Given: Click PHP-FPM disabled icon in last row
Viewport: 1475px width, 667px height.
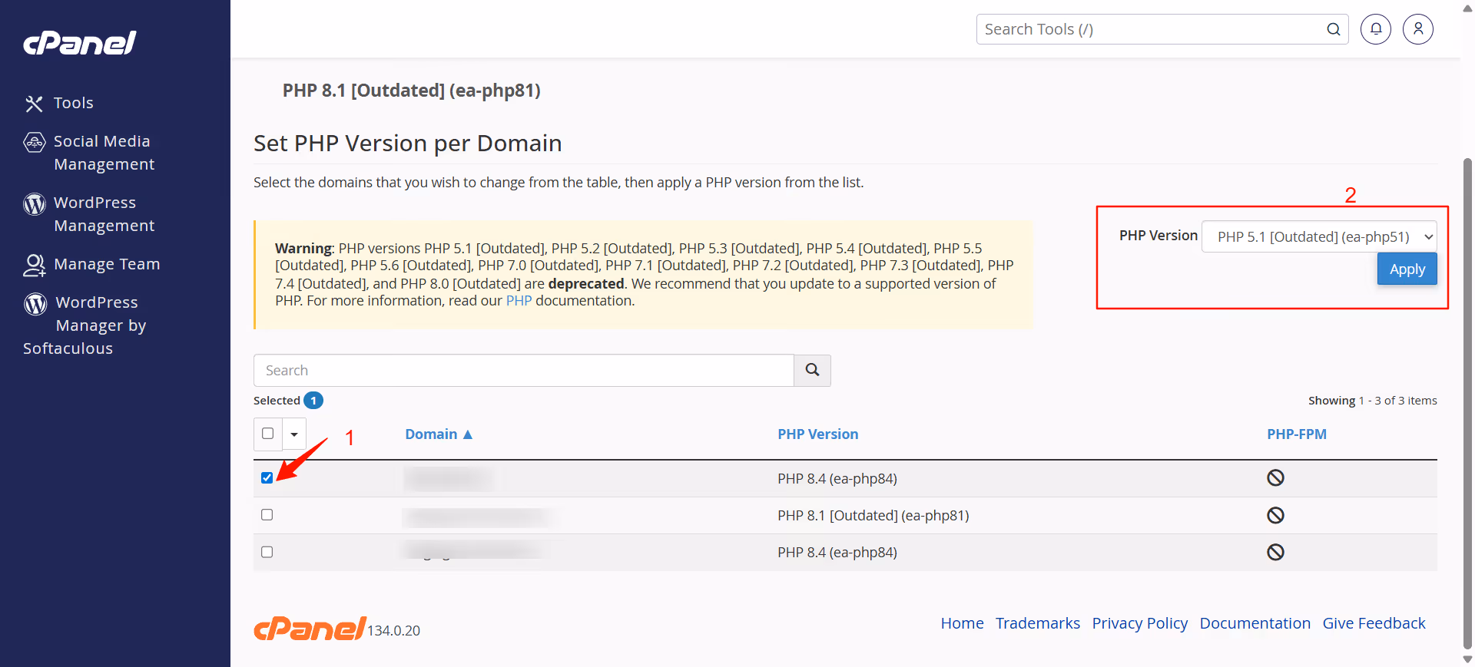Looking at the screenshot, I should coord(1275,552).
